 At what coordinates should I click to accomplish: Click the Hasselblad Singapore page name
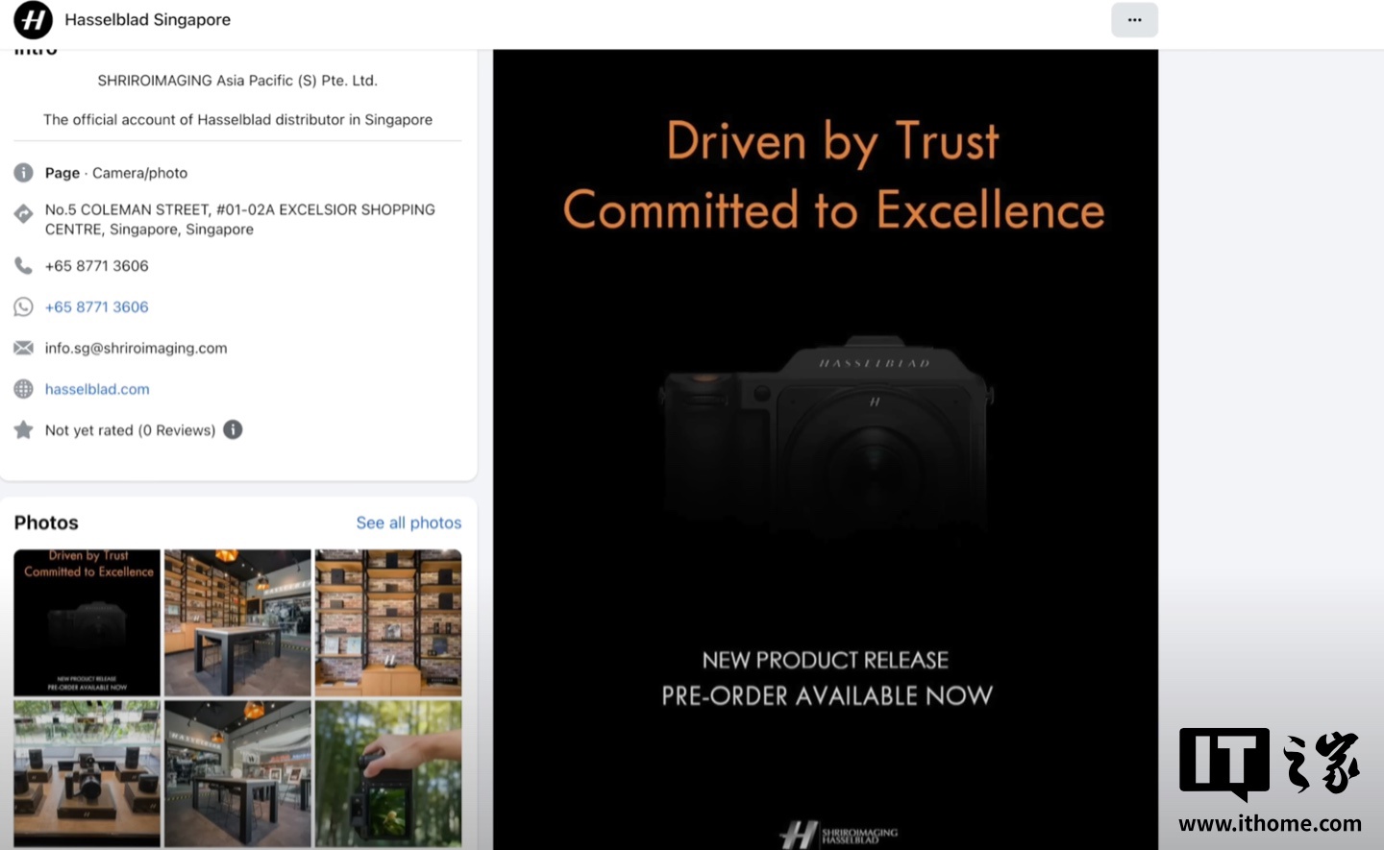click(x=148, y=20)
